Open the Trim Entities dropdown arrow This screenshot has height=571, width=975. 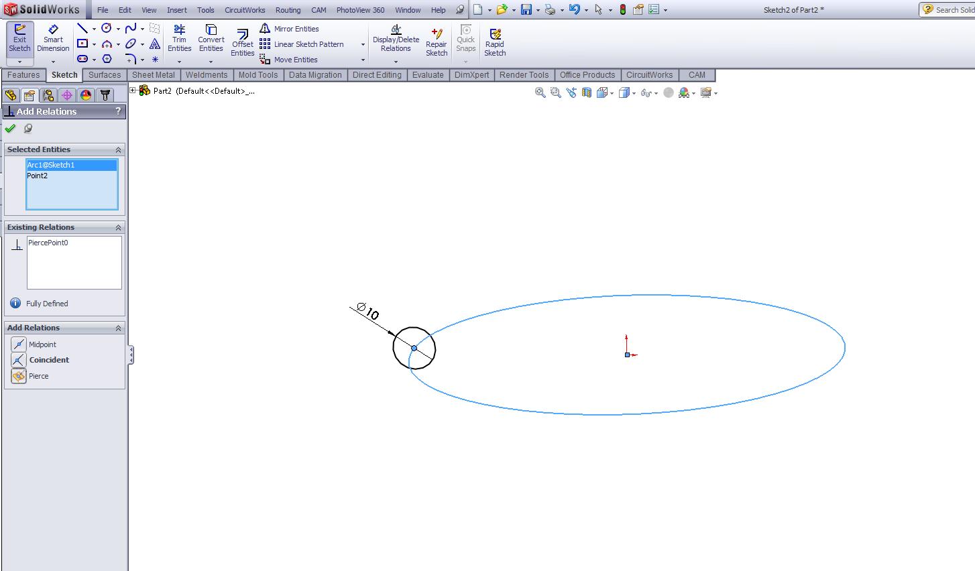pyautogui.click(x=179, y=62)
